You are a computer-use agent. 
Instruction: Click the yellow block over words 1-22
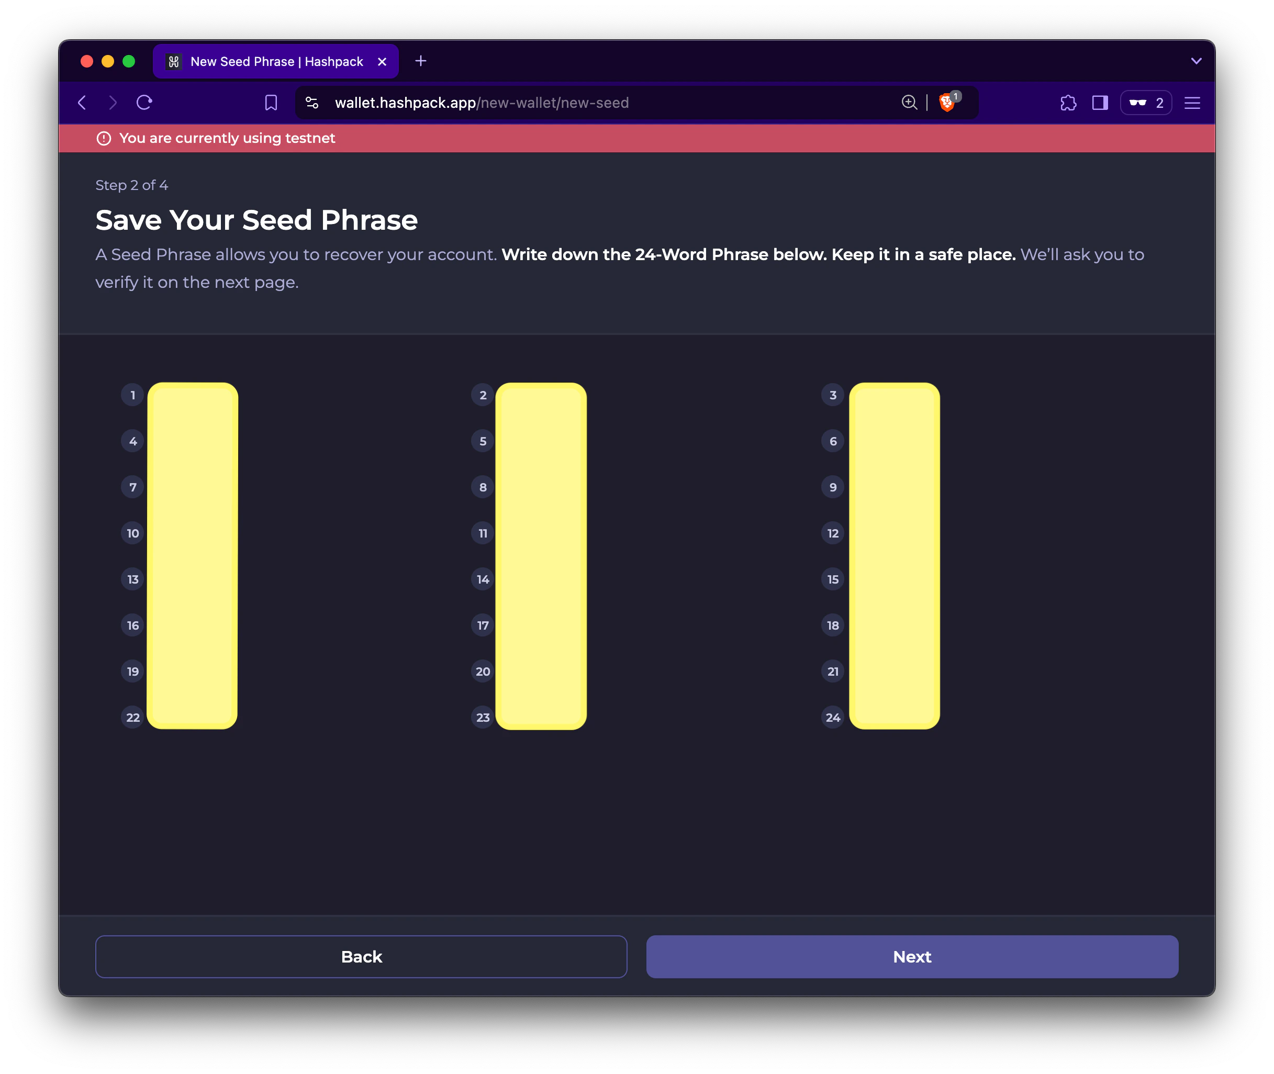193,555
